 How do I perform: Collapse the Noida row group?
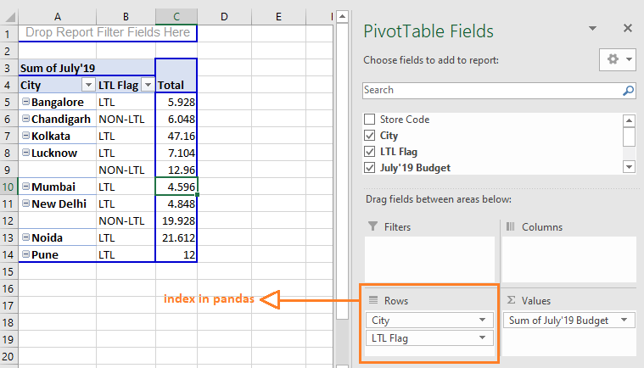coord(25,238)
